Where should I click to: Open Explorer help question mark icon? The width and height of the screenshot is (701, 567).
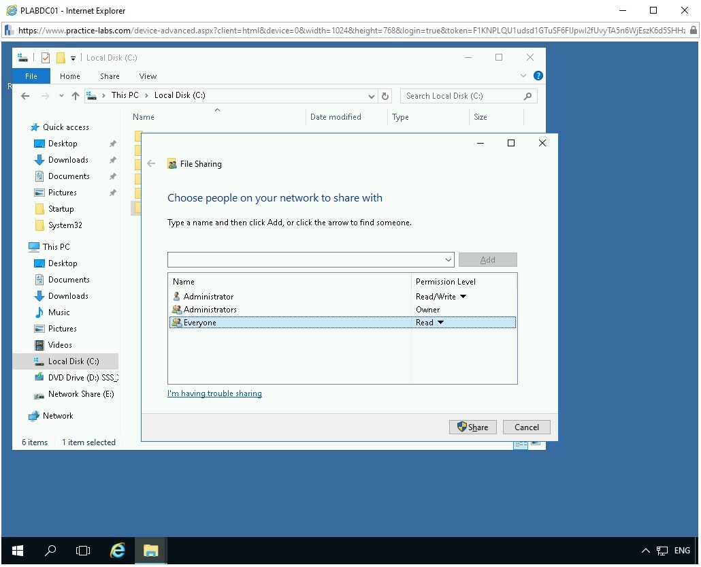(538, 76)
